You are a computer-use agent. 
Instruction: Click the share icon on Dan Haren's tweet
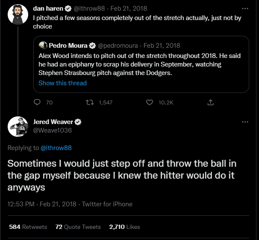210,102
